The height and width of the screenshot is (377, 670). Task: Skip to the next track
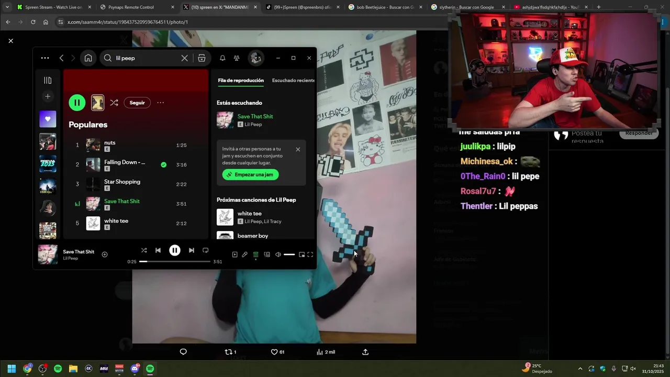click(x=191, y=250)
